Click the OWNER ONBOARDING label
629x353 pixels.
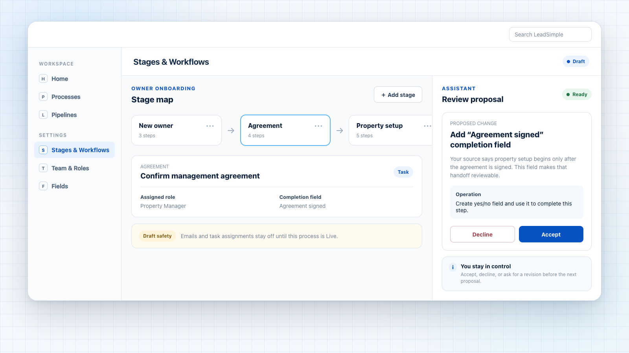(x=164, y=89)
